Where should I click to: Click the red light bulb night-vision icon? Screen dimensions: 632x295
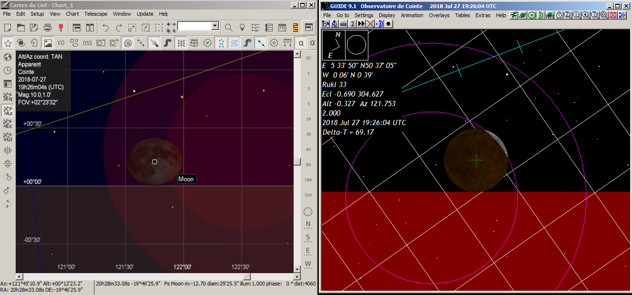pyautogui.click(x=61, y=28)
